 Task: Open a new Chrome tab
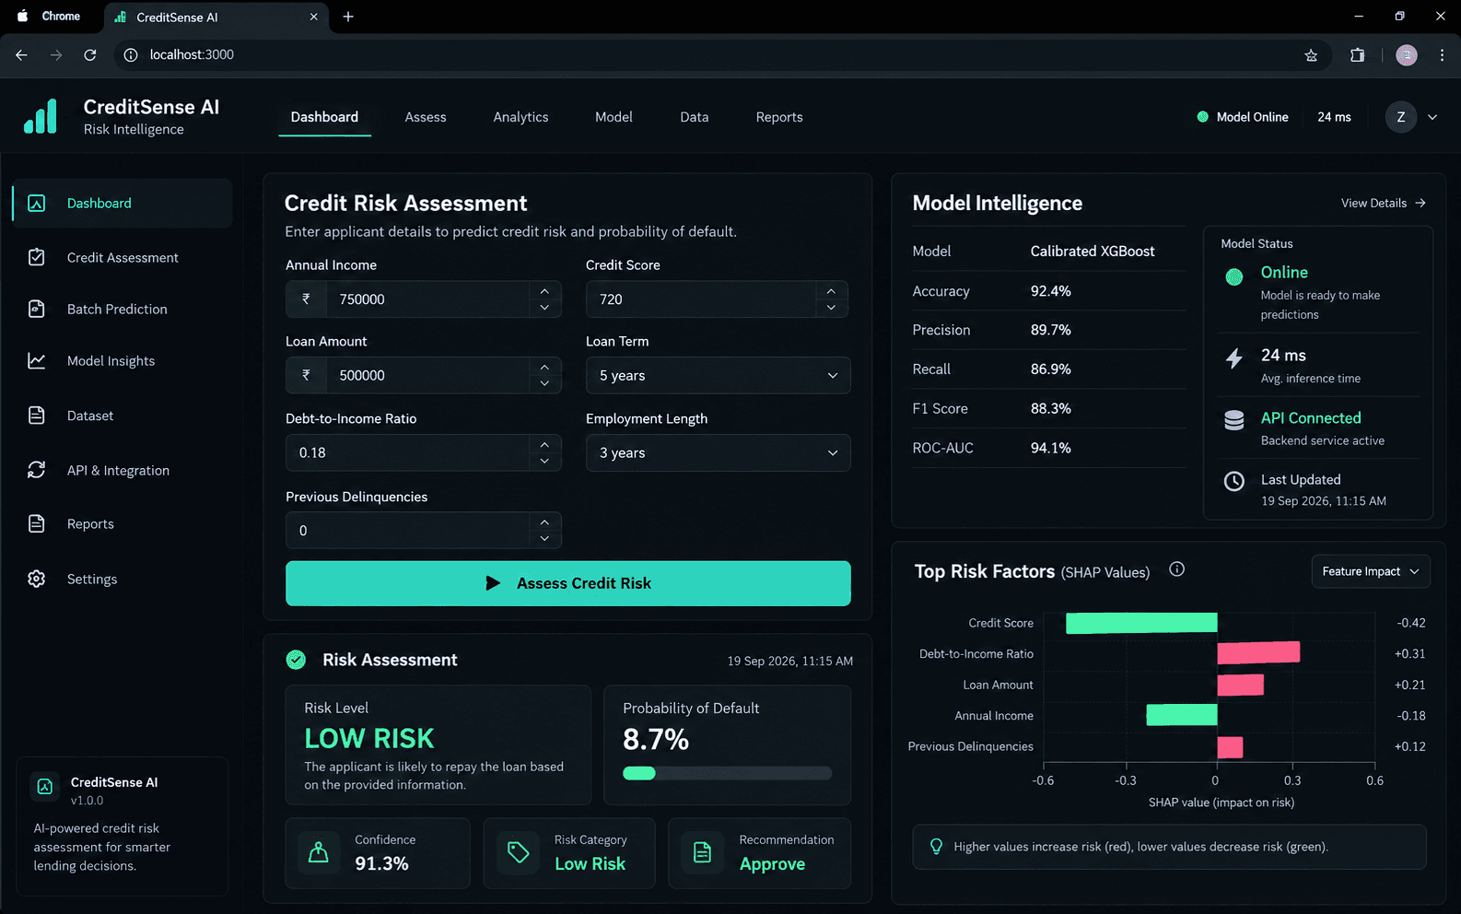[348, 17]
